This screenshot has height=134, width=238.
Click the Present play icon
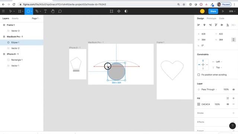point(223,11)
